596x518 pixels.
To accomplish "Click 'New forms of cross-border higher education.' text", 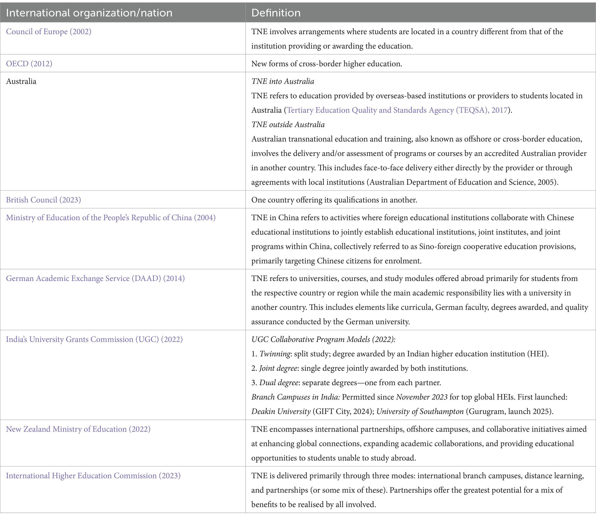I will [x=327, y=64].
